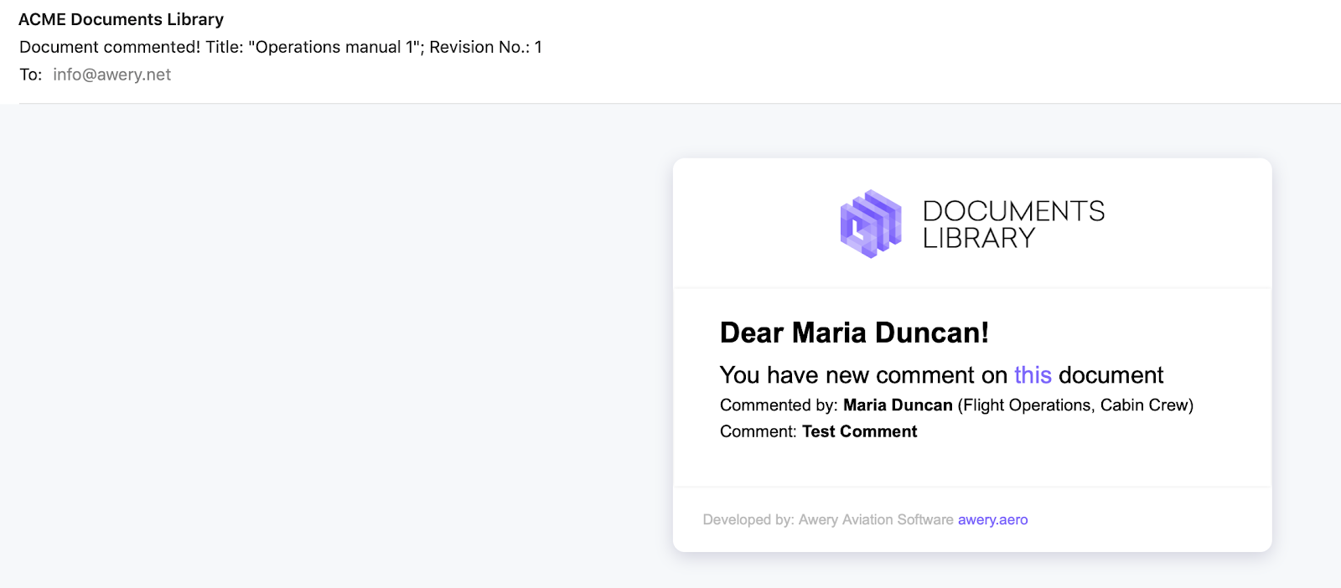Click the email subject 'Document commented!' line

coord(281,47)
